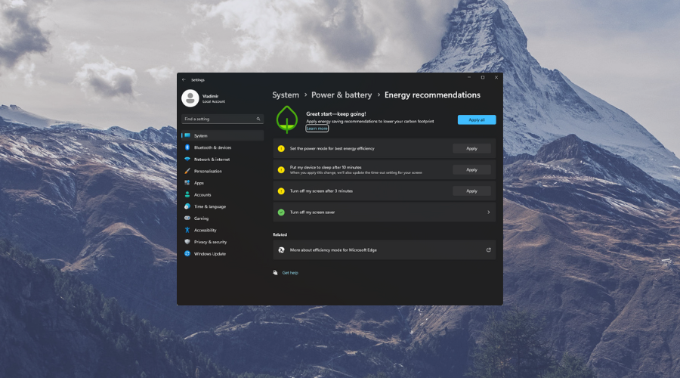The width and height of the screenshot is (680, 378).
Task: Click the Windows Update icon
Action: [x=187, y=254]
